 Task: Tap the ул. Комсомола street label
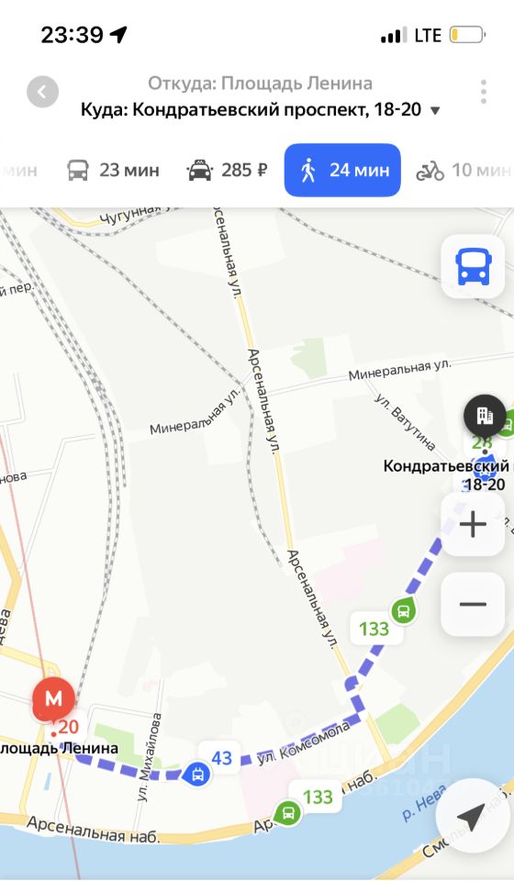click(303, 742)
